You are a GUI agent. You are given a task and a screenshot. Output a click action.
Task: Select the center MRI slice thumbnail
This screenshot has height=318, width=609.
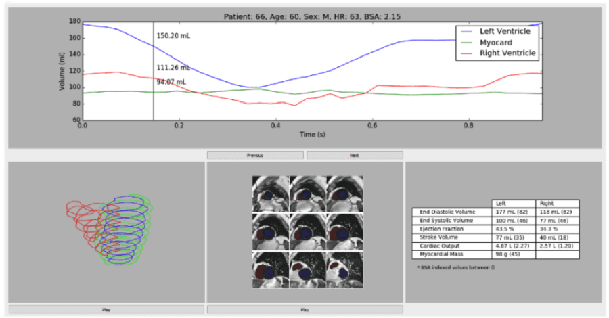coord(308,232)
